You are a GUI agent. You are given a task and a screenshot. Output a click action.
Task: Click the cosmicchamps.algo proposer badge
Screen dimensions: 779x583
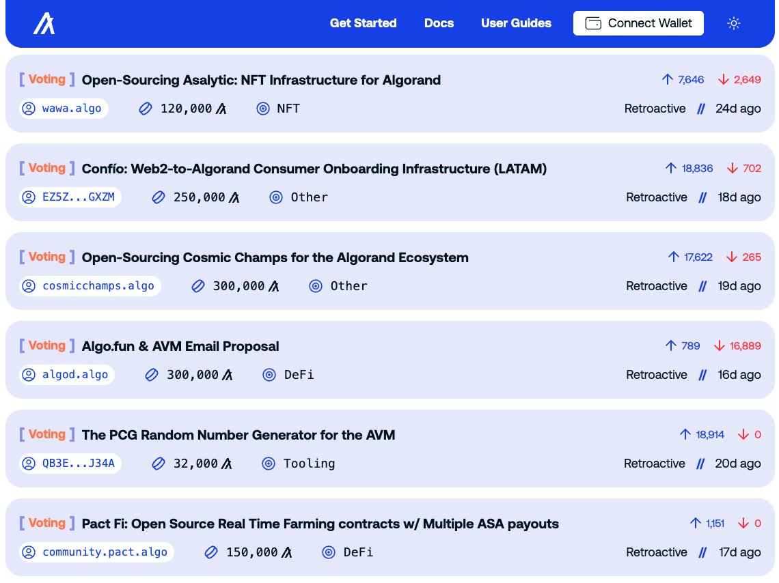click(90, 286)
